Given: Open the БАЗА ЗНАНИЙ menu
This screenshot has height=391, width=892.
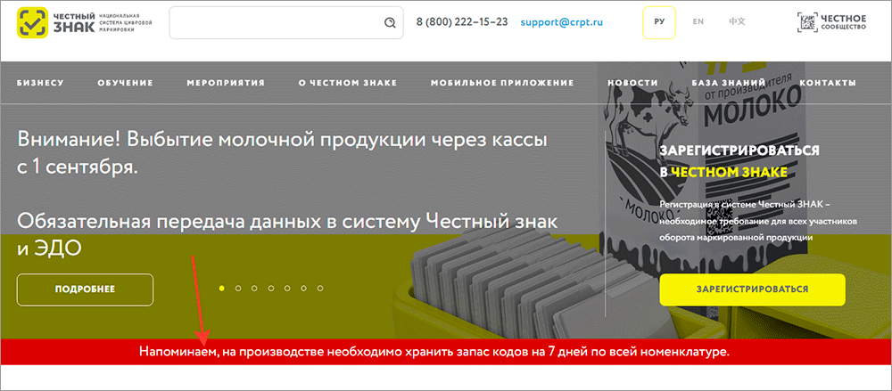Looking at the screenshot, I should point(729,83).
